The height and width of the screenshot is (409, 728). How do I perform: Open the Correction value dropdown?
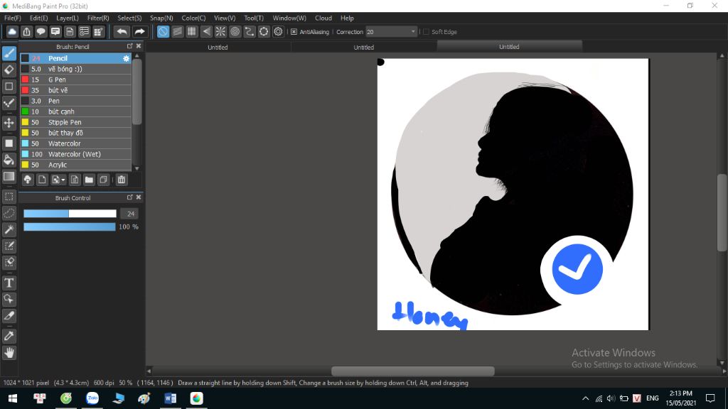413,32
